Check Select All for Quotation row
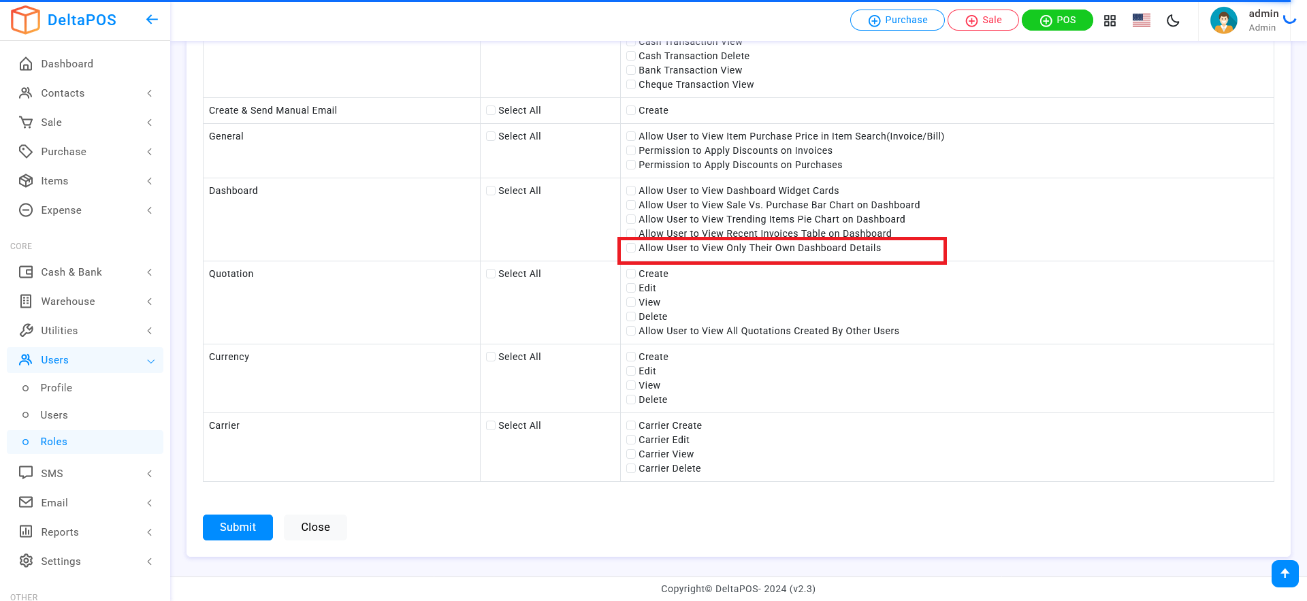Screen dimensions: 1307x601 point(491,274)
